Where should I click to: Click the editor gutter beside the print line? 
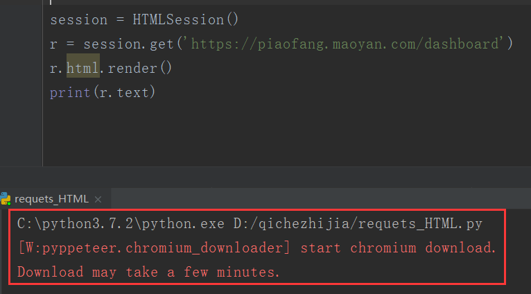click(21, 92)
